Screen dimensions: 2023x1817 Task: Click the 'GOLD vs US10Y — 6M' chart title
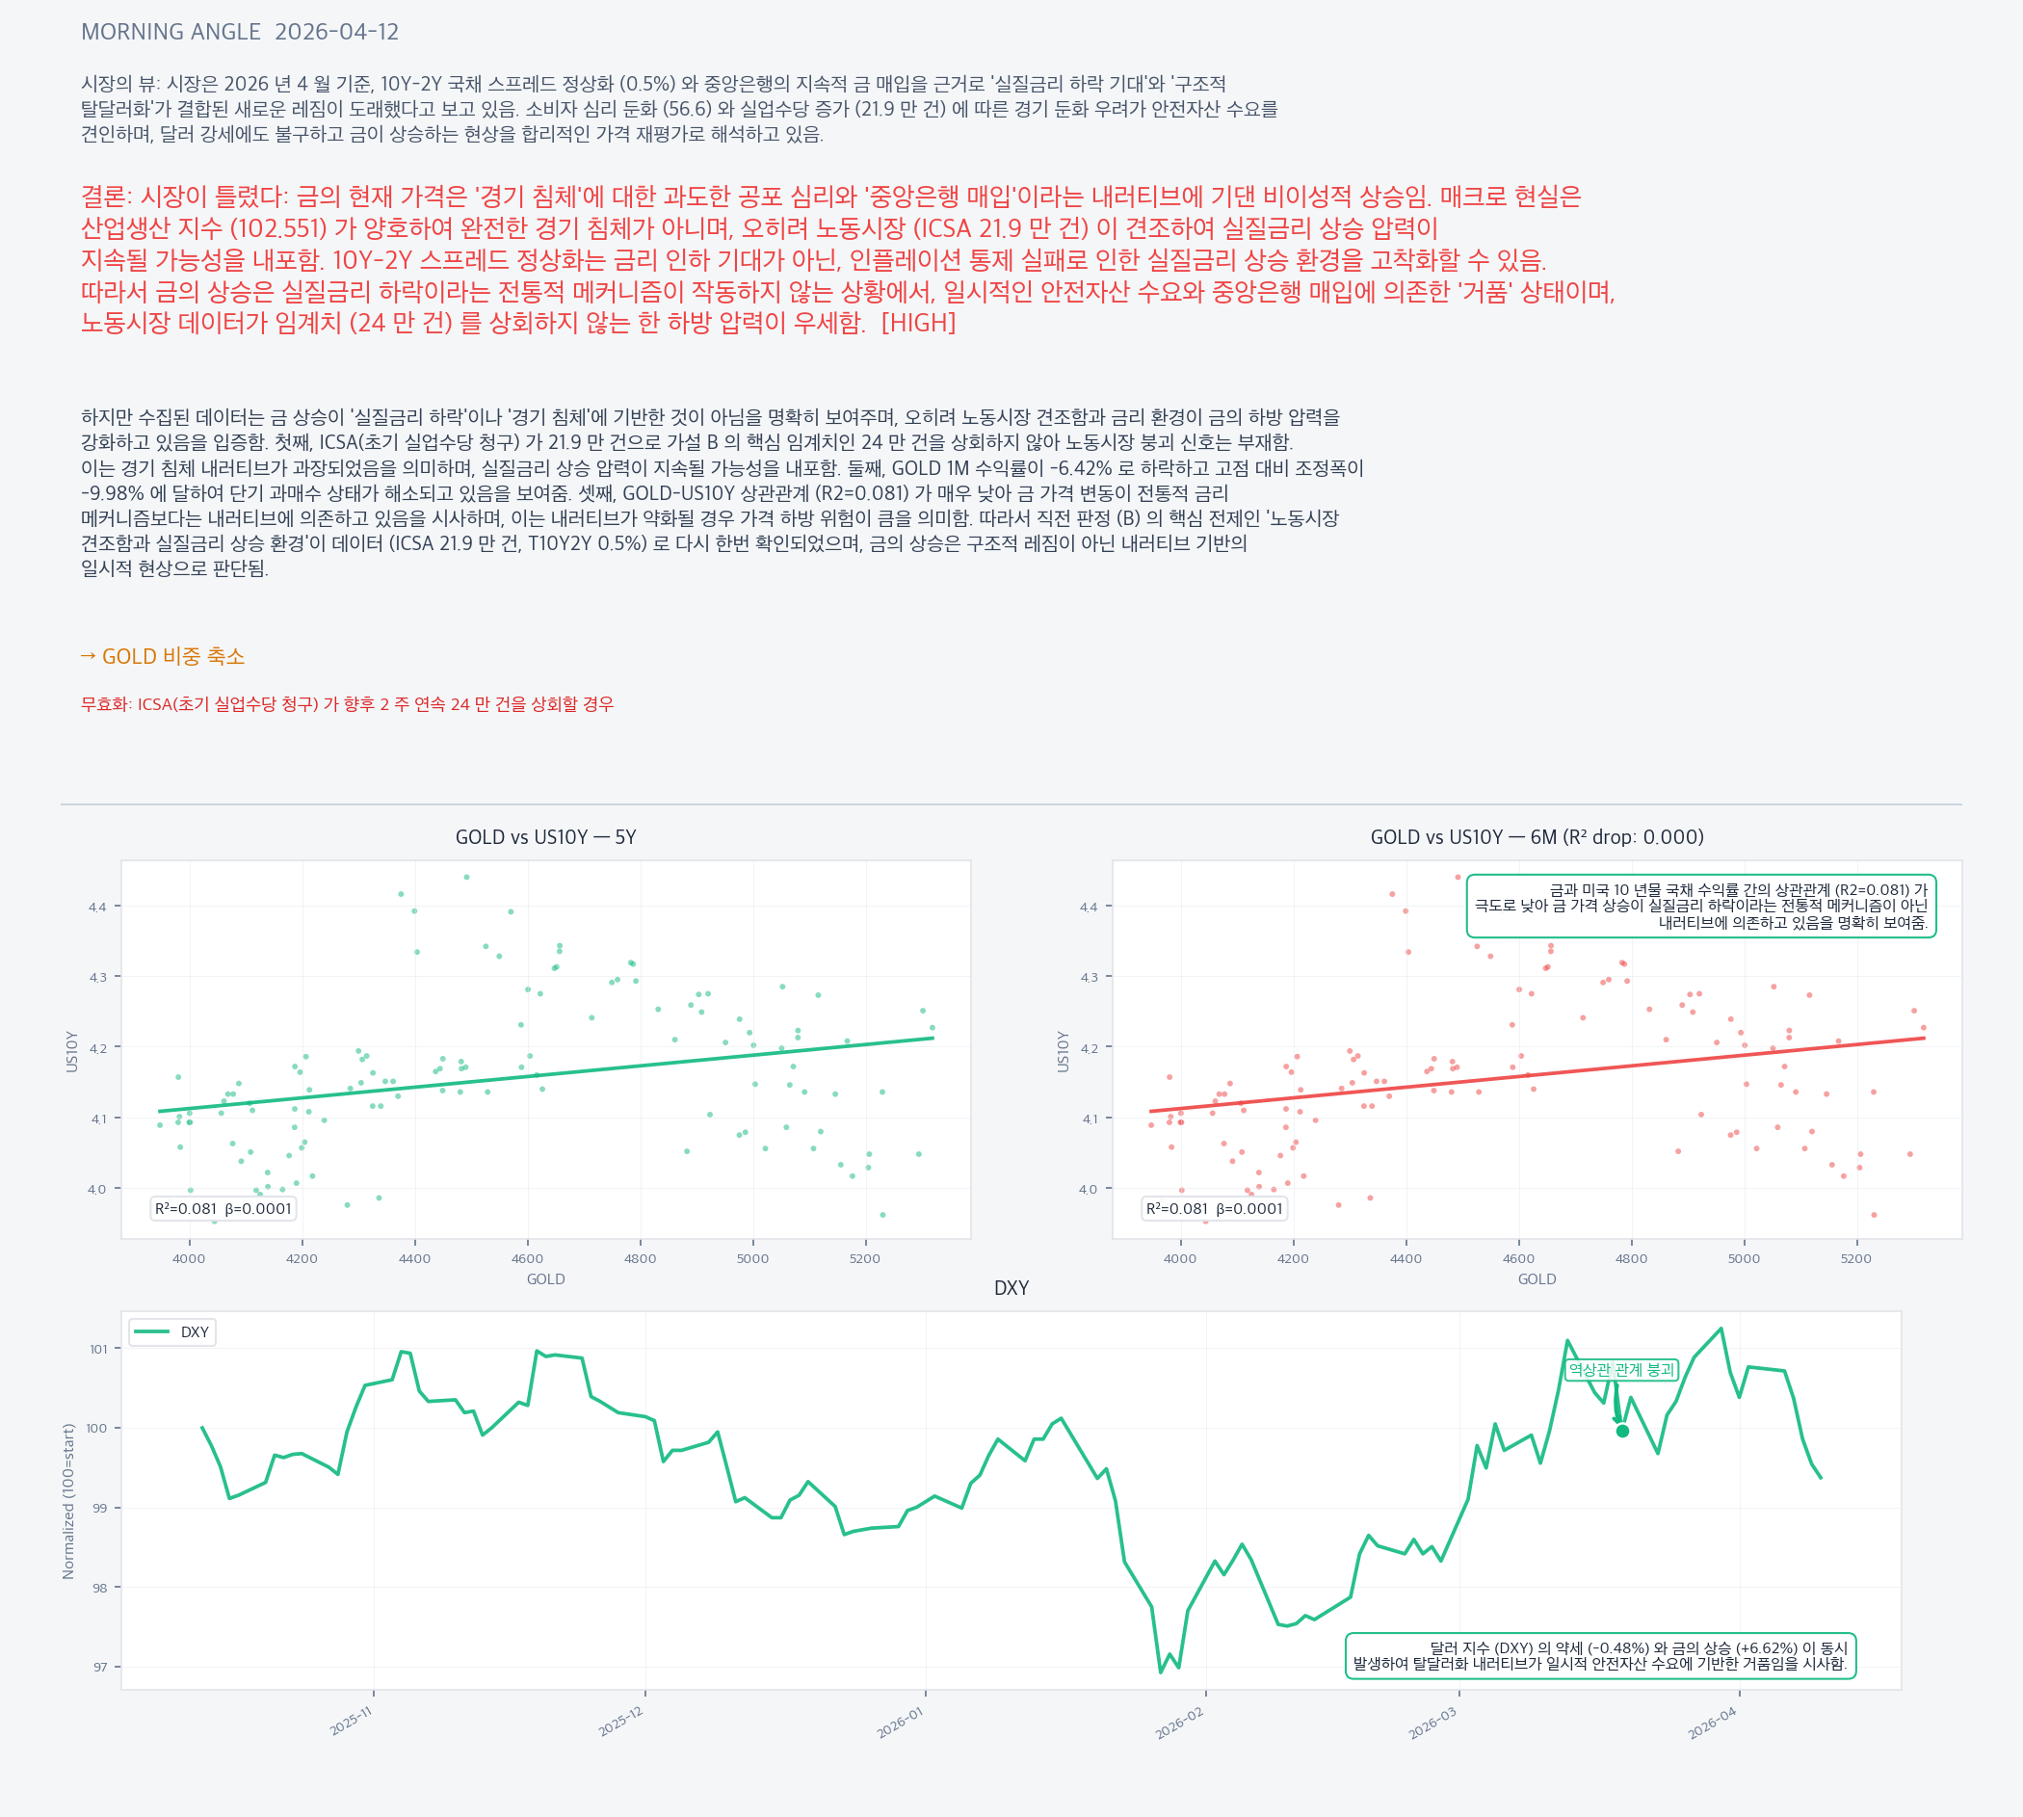1536,837
